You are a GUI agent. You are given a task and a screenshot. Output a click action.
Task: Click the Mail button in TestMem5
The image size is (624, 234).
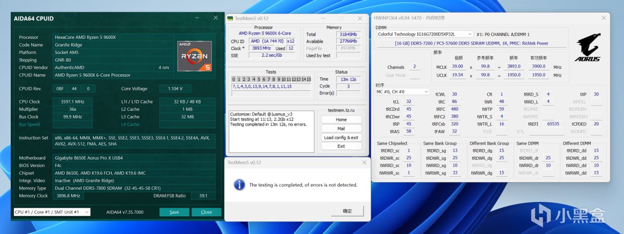(341, 129)
